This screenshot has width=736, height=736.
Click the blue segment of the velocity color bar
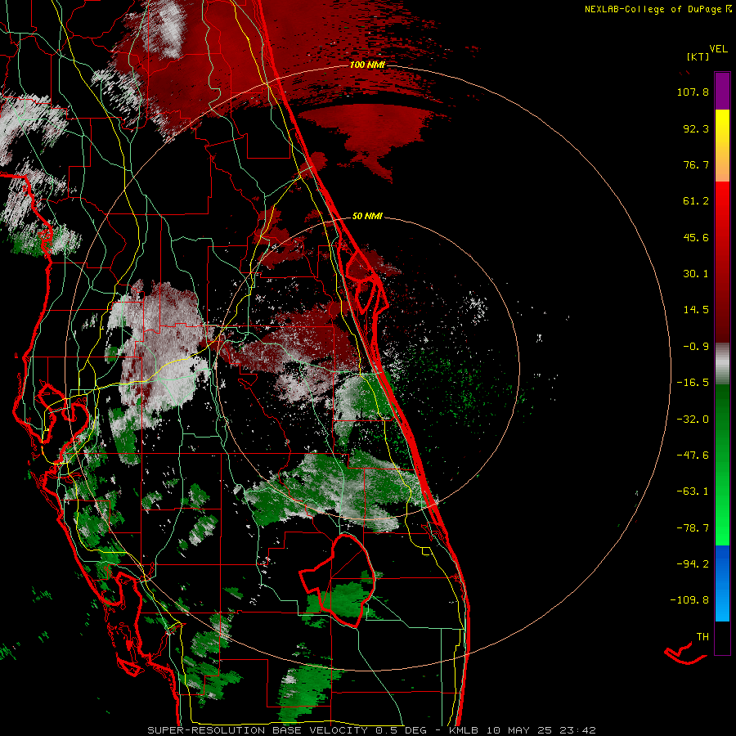(x=722, y=583)
